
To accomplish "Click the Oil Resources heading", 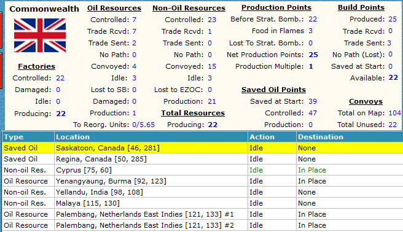I will point(114,8).
